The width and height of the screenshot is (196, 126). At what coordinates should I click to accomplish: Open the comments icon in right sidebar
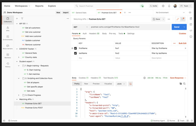191,24
